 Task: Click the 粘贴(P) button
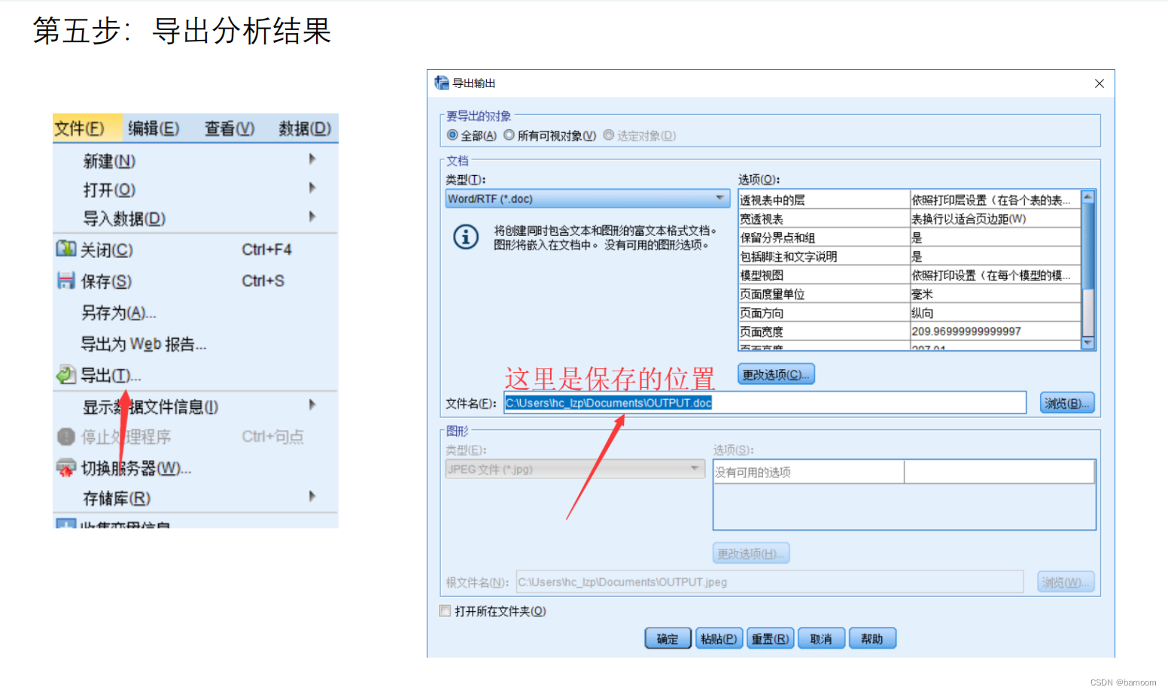(719, 639)
